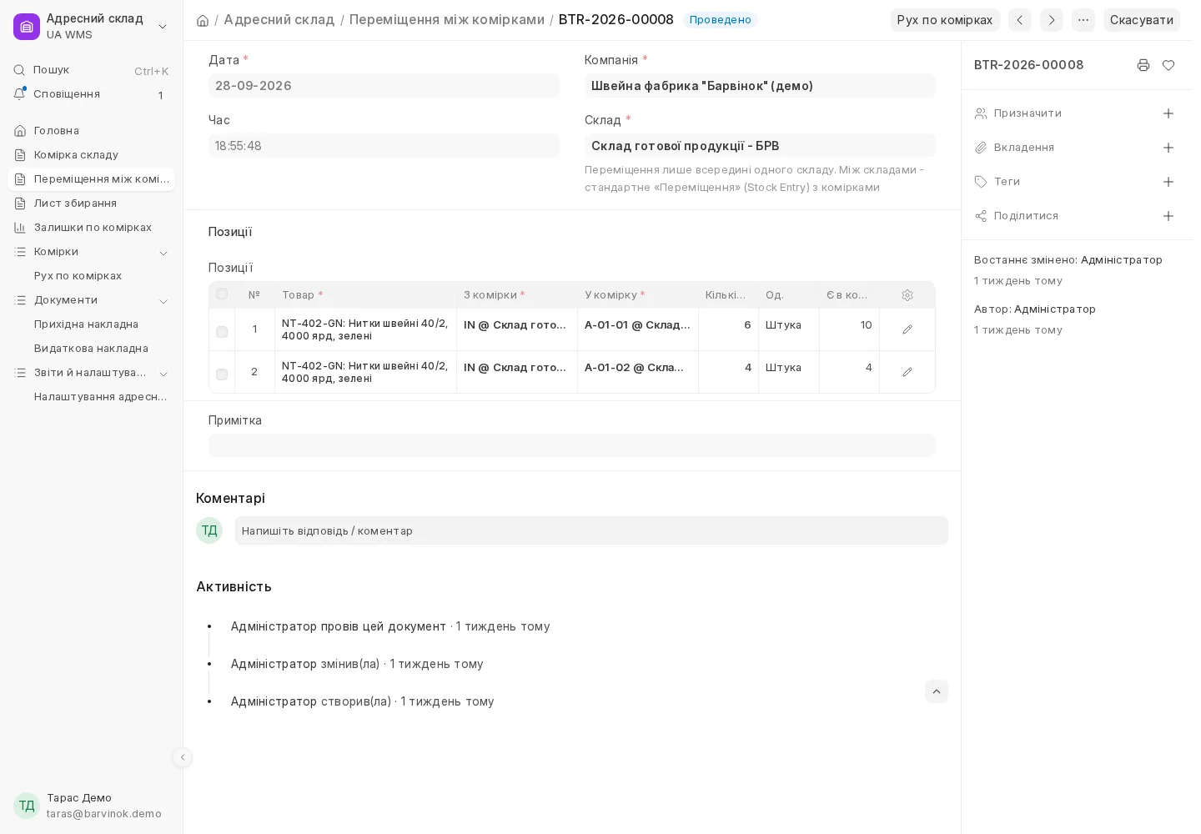The height and width of the screenshot is (834, 1201).
Task: Open user profile Тарас Демо
Action: [92, 806]
